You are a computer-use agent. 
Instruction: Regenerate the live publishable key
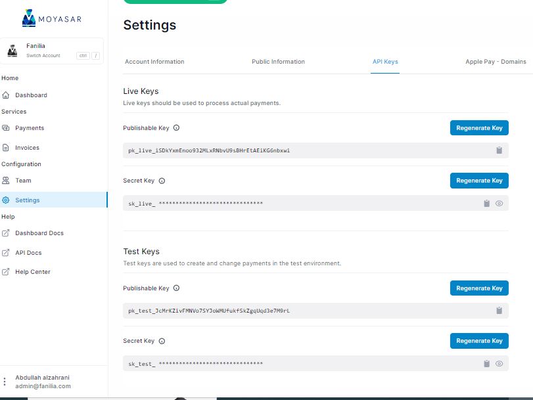479,128
